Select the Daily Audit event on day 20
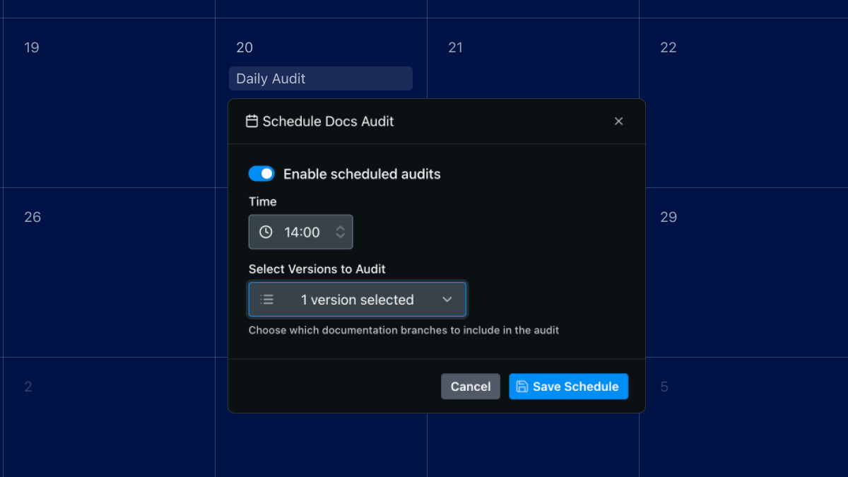This screenshot has width=848, height=477. [x=320, y=78]
